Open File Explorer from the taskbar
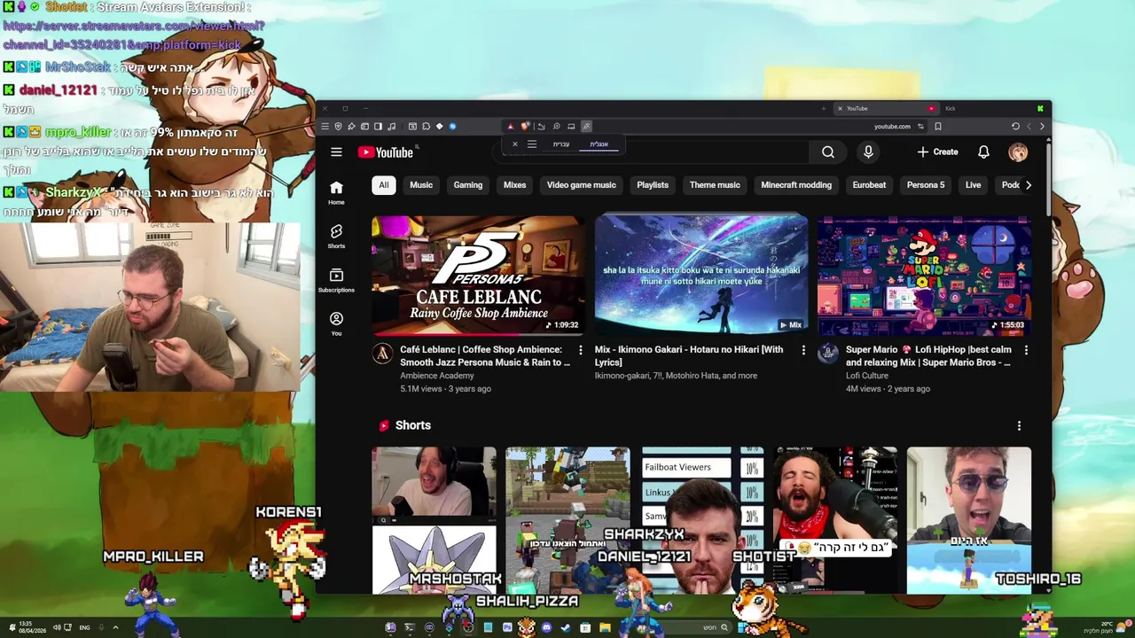 [x=605, y=627]
